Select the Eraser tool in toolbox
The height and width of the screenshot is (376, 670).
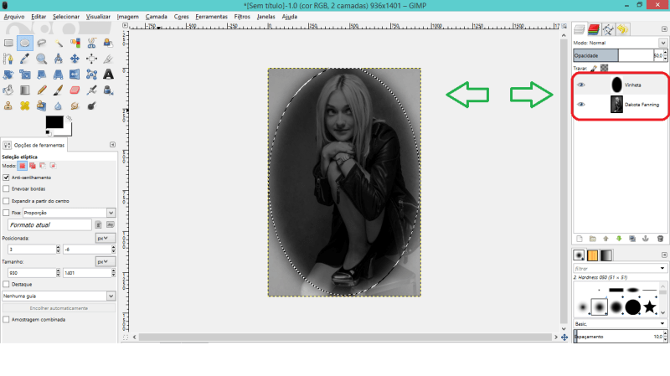pos(75,90)
